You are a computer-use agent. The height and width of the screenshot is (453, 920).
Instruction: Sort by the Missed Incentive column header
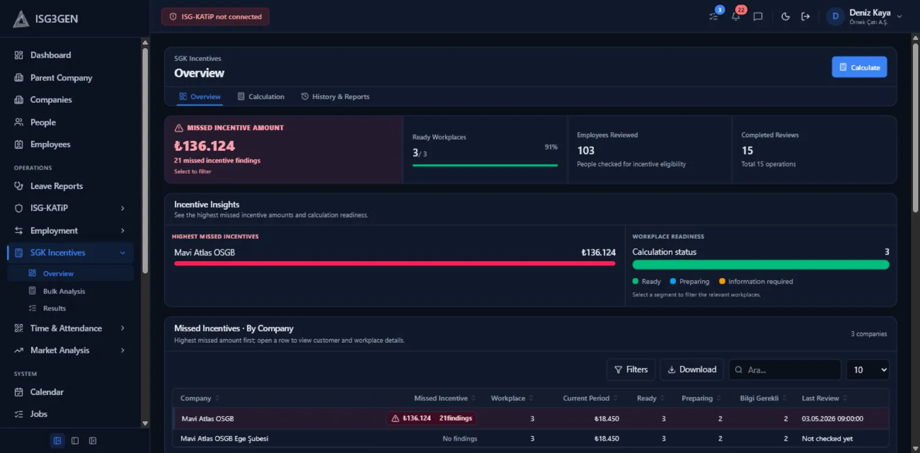pos(445,398)
